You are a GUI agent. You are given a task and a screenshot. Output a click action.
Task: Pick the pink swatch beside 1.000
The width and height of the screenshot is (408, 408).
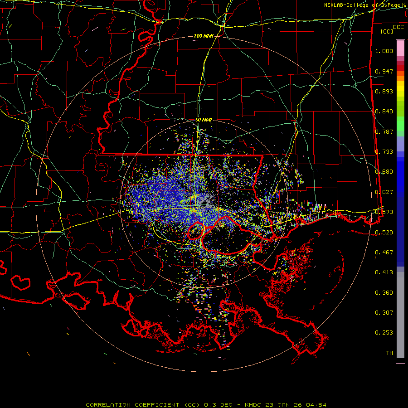point(400,49)
